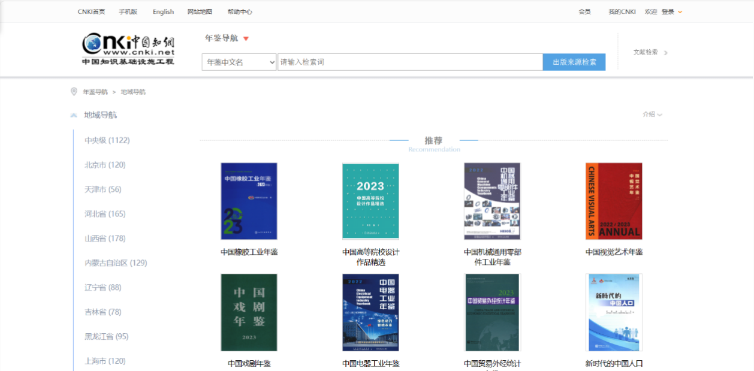Collapse the 地域导航 panel arrow icon
The height and width of the screenshot is (371, 754).
coord(74,115)
